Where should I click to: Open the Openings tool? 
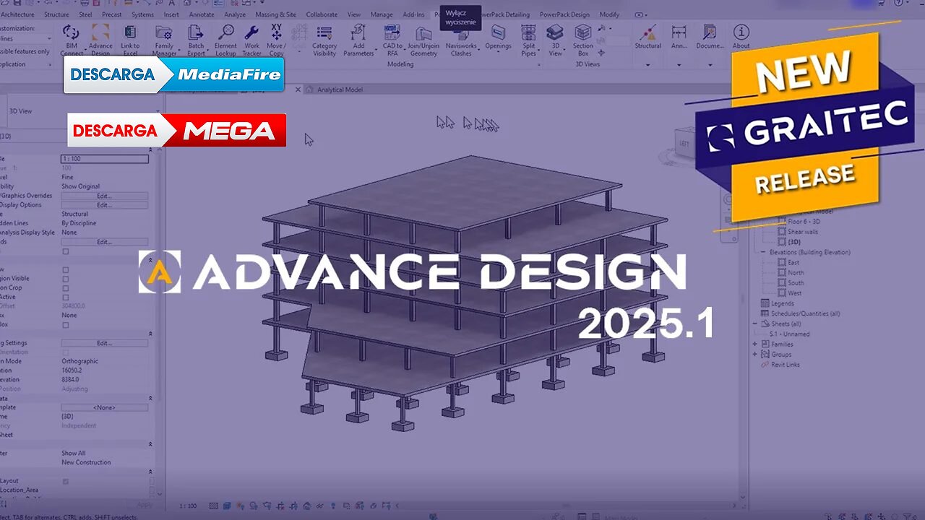click(498, 38)
